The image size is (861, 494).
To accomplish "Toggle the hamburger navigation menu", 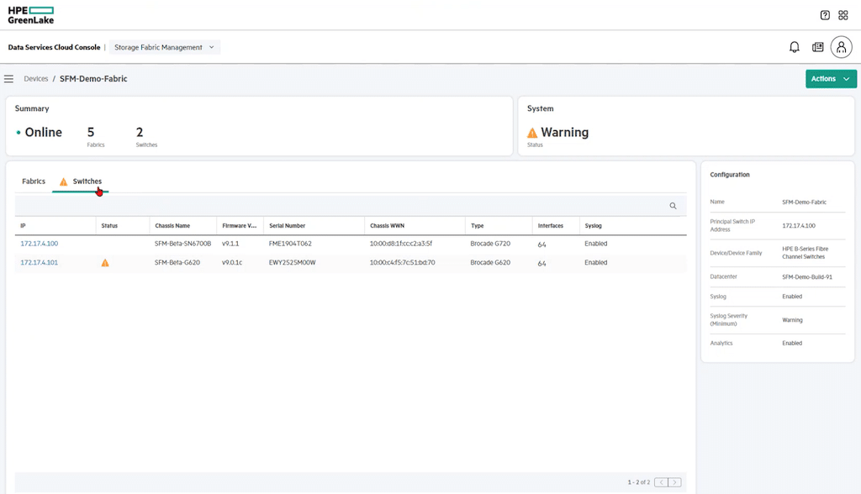I will coord(8,79).
